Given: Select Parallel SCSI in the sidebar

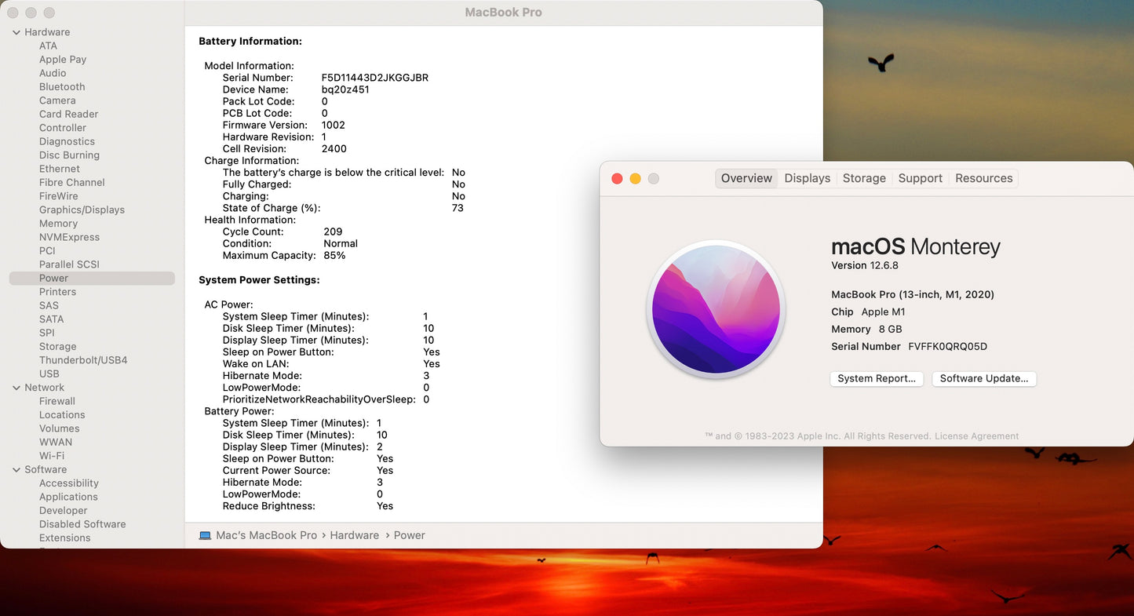Looking at the screenshot, I should (69, 264).
